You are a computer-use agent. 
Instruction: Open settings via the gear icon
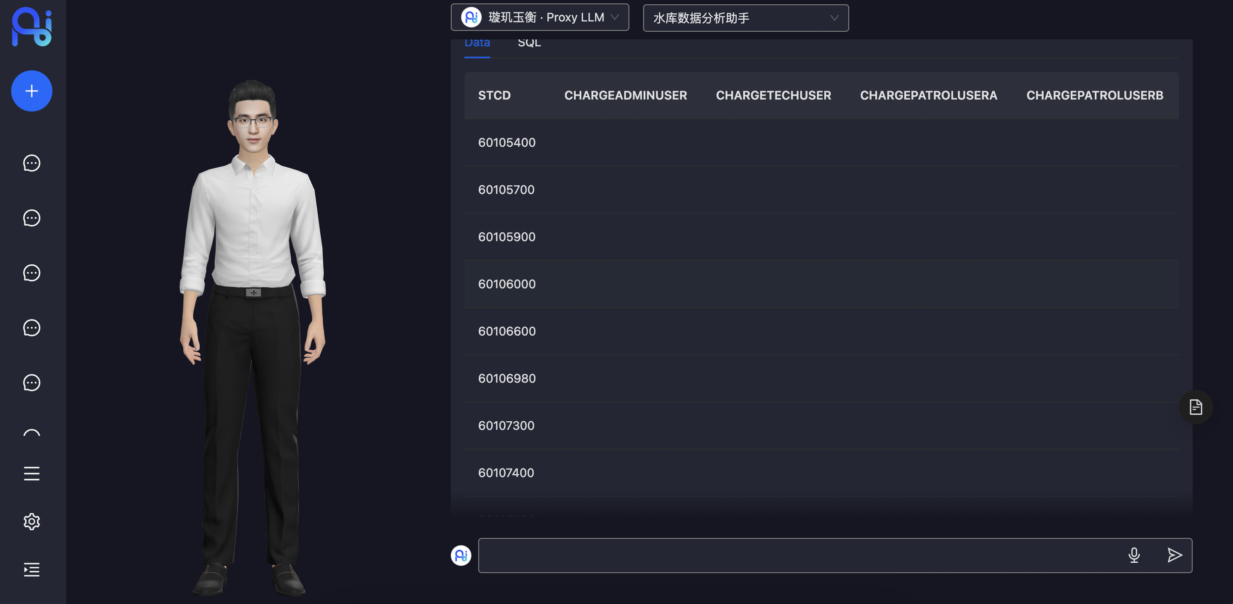tap(32, 521)
